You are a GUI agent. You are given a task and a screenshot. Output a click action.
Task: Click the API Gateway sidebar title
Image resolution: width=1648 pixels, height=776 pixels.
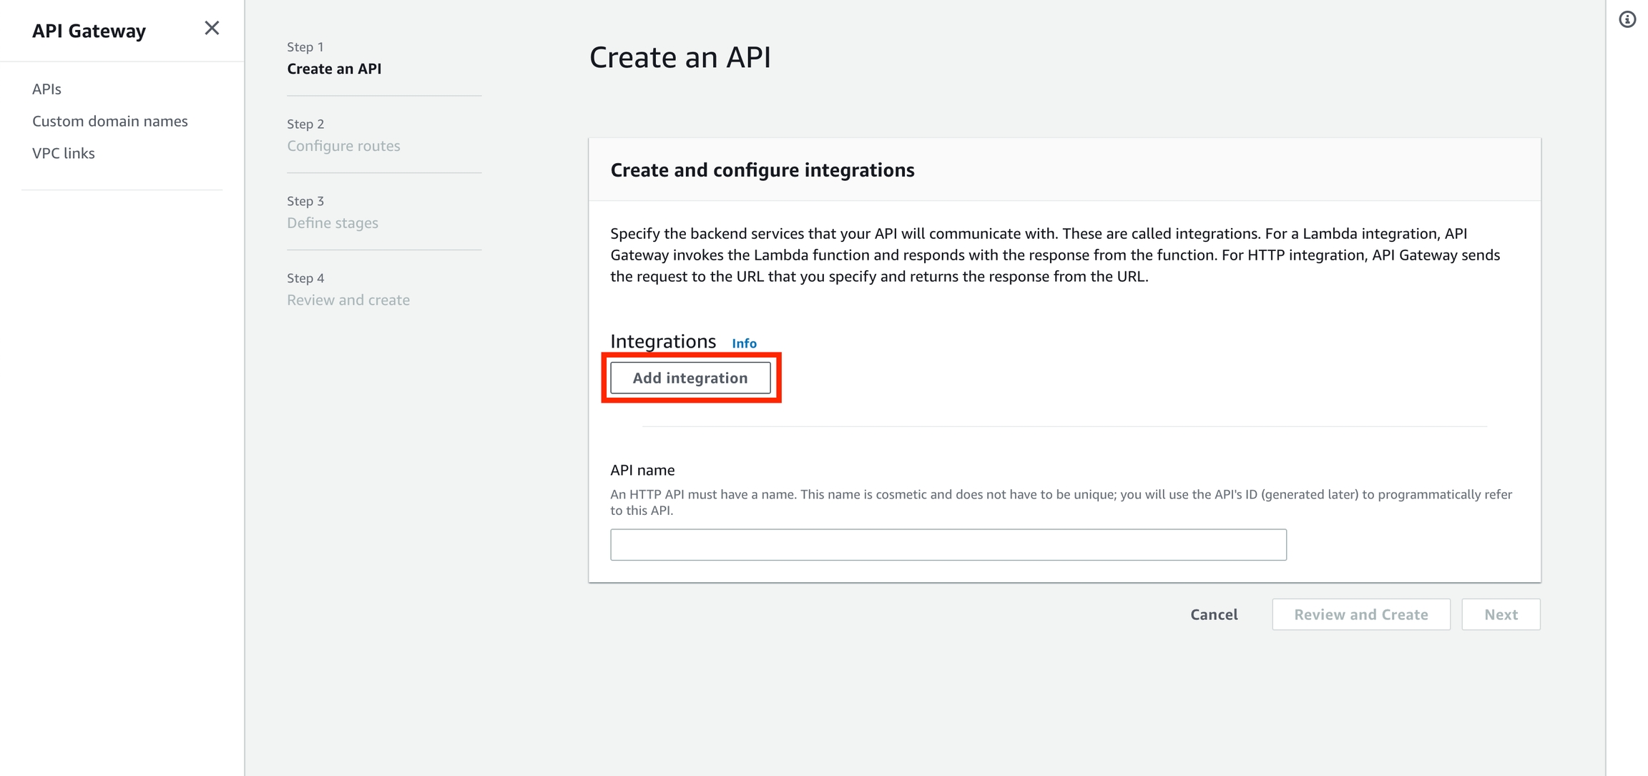pyautogui.click(x=89, y=31)
